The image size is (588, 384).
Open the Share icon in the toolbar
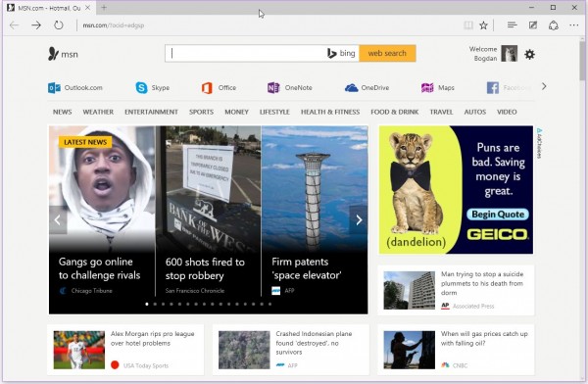(554, 25)
